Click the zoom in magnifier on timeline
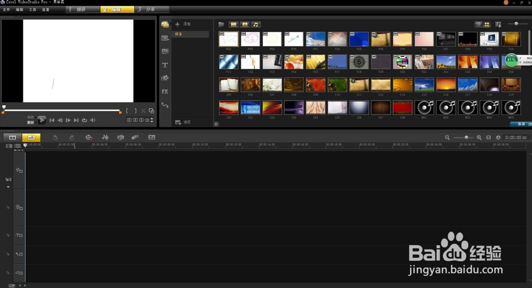 [x=479, y=137]
